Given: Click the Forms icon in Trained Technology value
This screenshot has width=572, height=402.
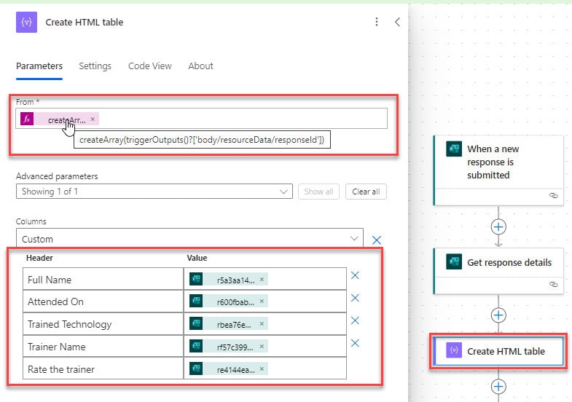Looking at the screenshot, I should 196,324.
